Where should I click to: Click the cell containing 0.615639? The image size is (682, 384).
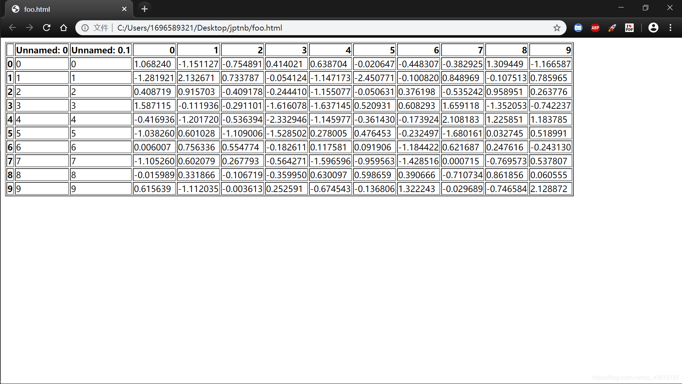(154, 189)
